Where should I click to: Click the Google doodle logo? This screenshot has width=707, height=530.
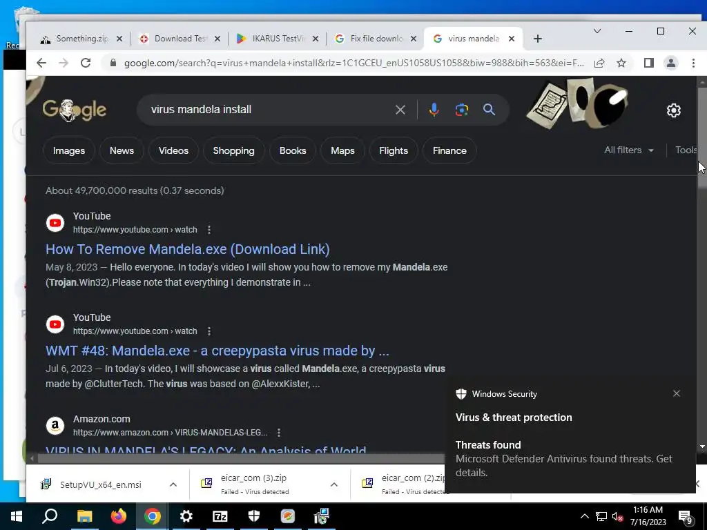[x=75, y=110]
